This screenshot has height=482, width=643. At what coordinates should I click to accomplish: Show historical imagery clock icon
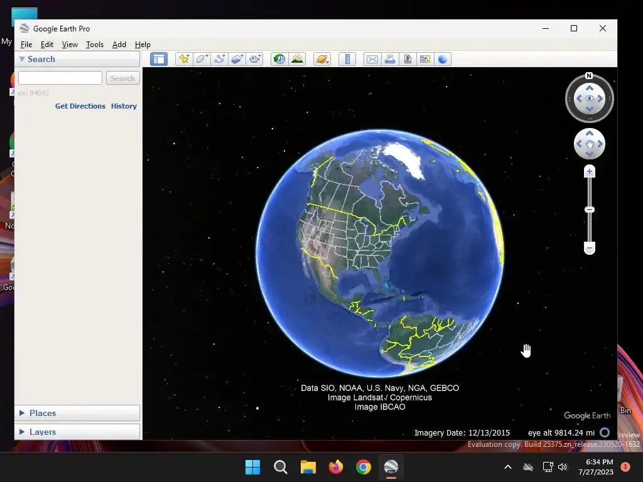coord(279,59)
